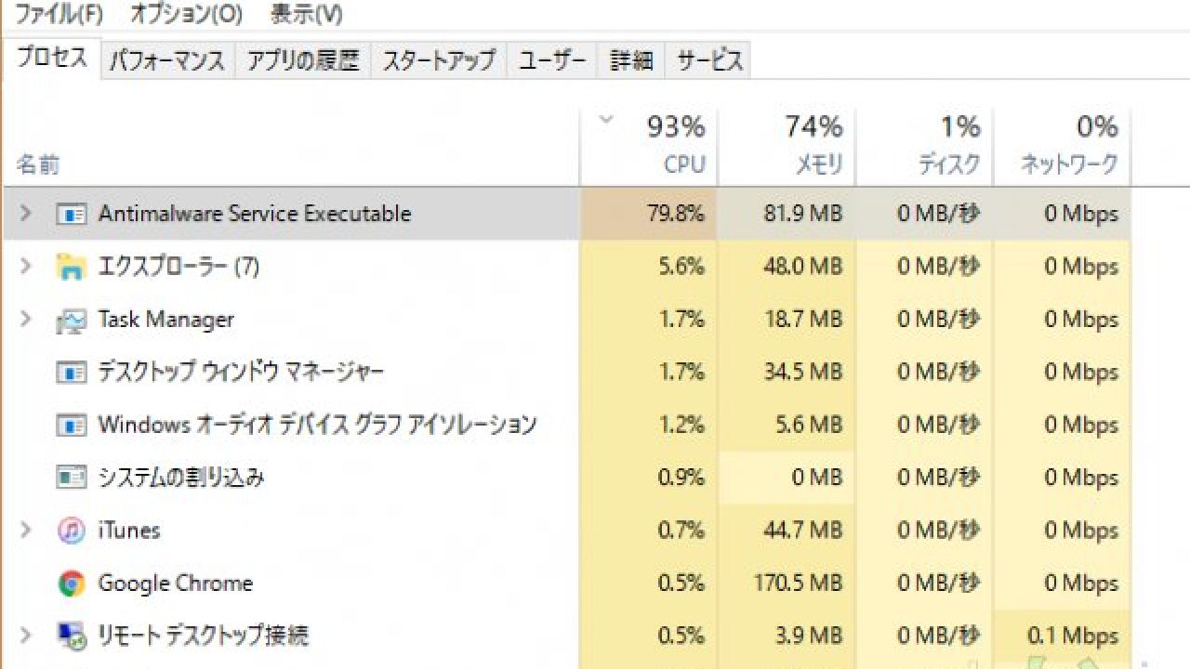Select the システムの割り込み row name
Screen dimensions: 1190x669
pyautogui.click(x=181, y=478)
